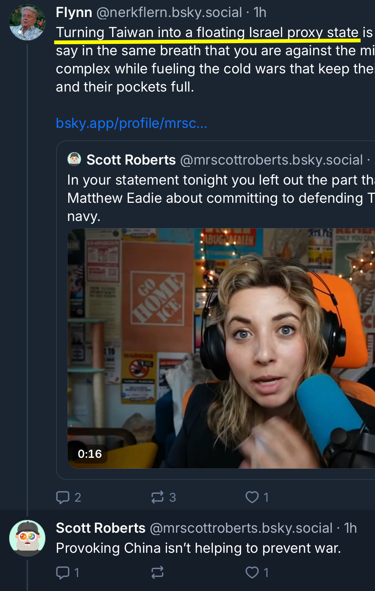This screenshot has width=375, height=591.
Task: Open Flynn's display name link
Action: 74,12
